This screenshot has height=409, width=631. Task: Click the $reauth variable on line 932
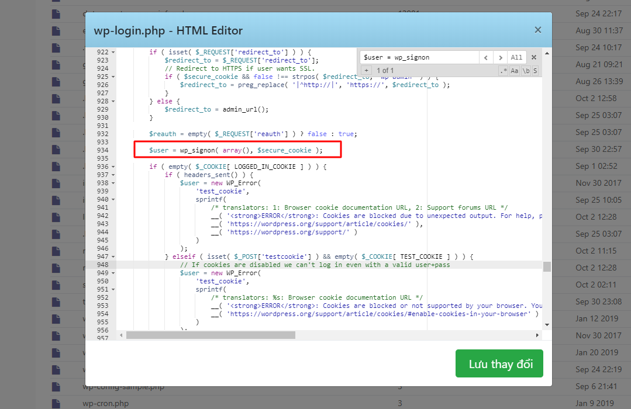point(163,134)
